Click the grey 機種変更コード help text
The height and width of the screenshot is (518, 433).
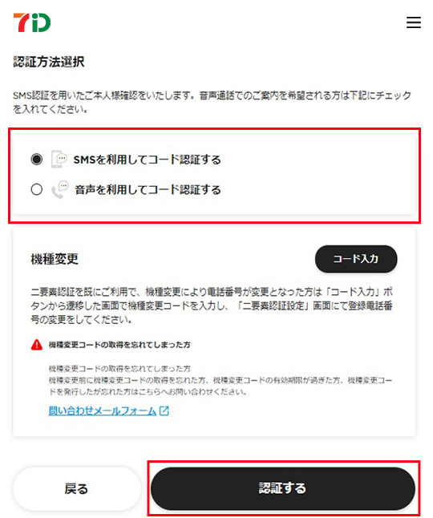click(x=221, y=380)
